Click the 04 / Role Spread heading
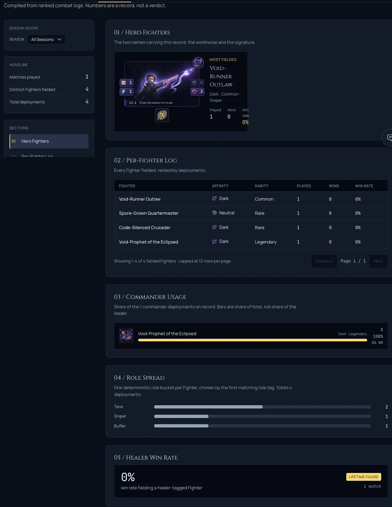This screenshot has height=507, width=392. (139, 378)
